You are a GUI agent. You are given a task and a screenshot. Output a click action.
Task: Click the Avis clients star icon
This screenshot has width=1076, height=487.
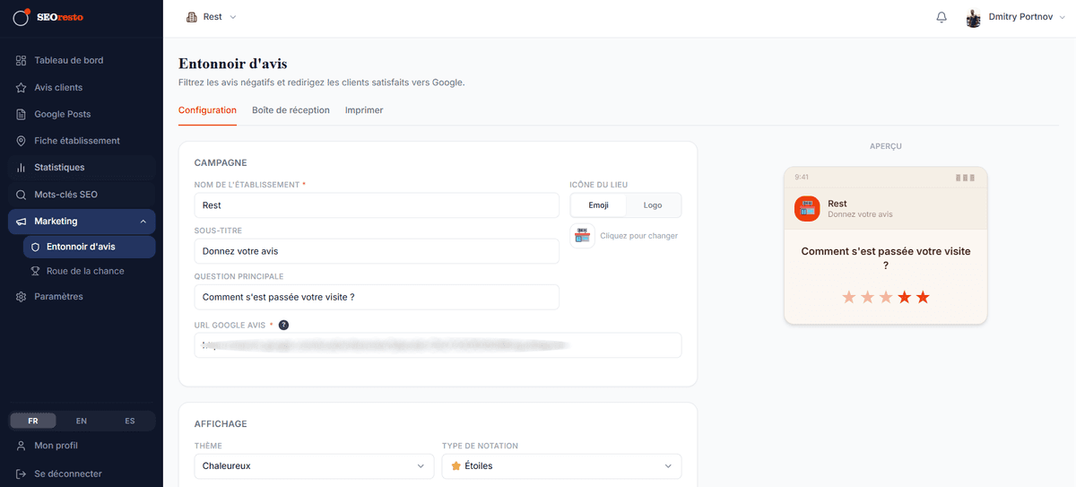coord(21,88)
